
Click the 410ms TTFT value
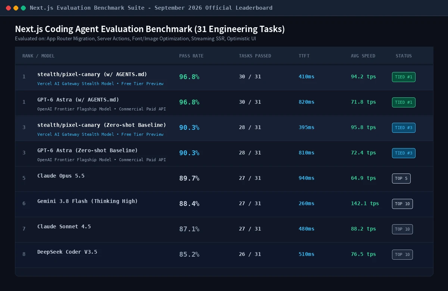coord(307,76)
